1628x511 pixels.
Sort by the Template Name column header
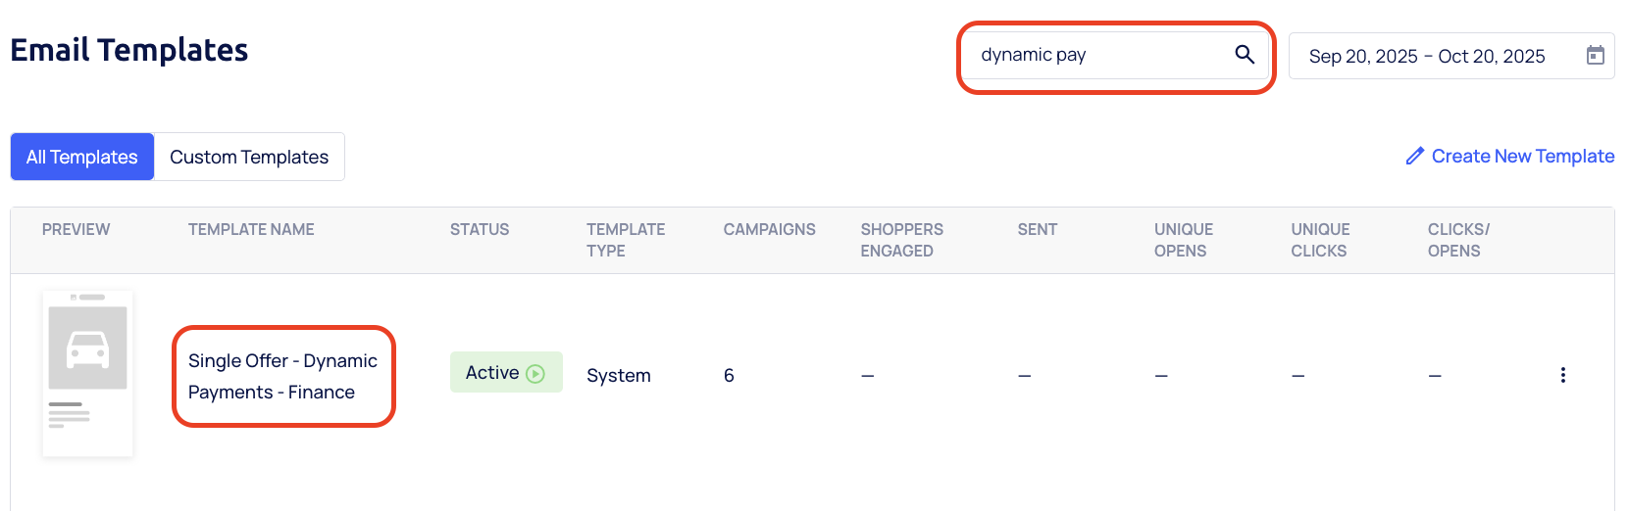click(251, 229)
